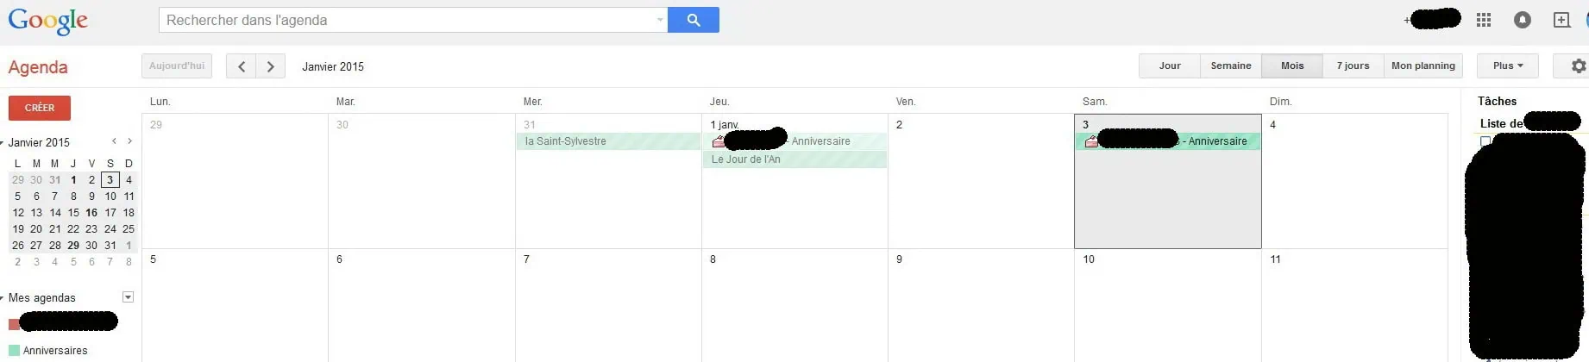
Task: Click mini calendar next month arrow
Action: tap(129, 141)
